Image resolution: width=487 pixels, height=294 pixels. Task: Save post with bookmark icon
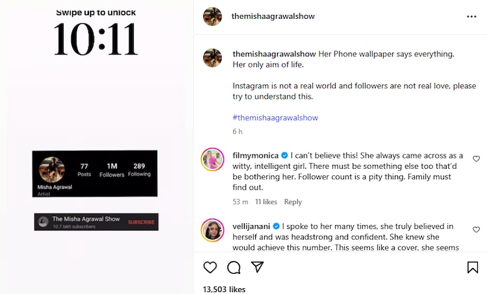(x=473, y=267)
